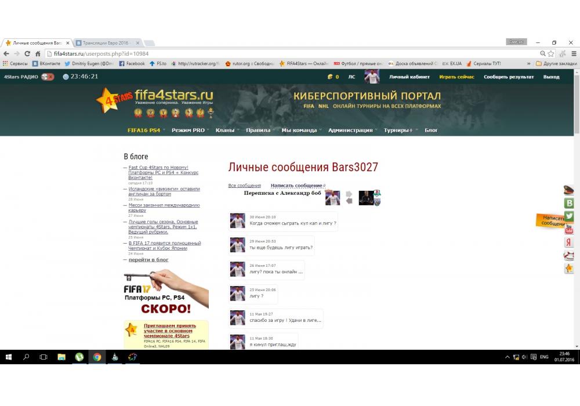The image size is (580, 406).
Task: Click the browser home button
Action: 38,53
